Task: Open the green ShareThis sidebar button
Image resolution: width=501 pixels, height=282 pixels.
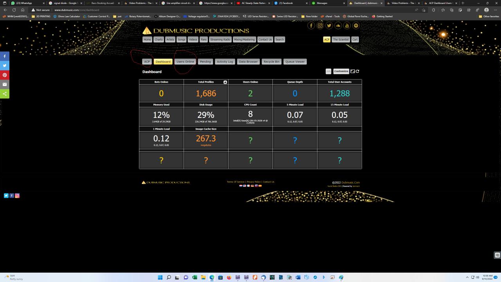Action: click(5, 94)
